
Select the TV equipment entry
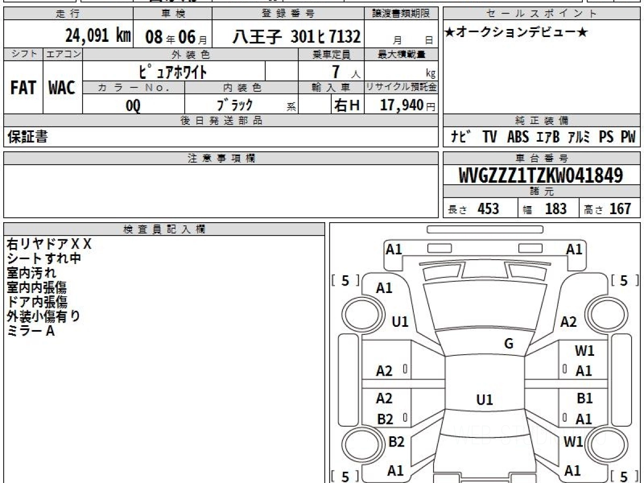coord(489,137)
